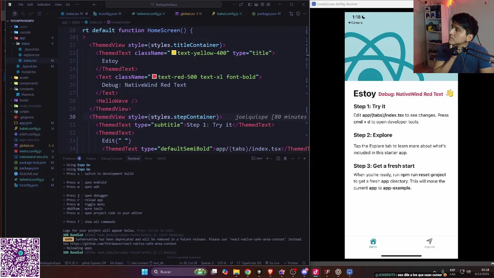
Task: Switch to babel.config.js editor tab
Action: pos(227,14)
